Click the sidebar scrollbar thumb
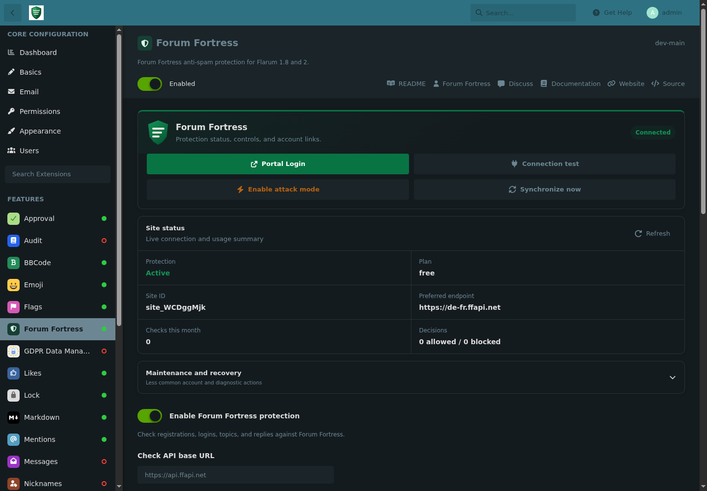Image resolution: width=707 pixels, height=491 pixels. 119,180
